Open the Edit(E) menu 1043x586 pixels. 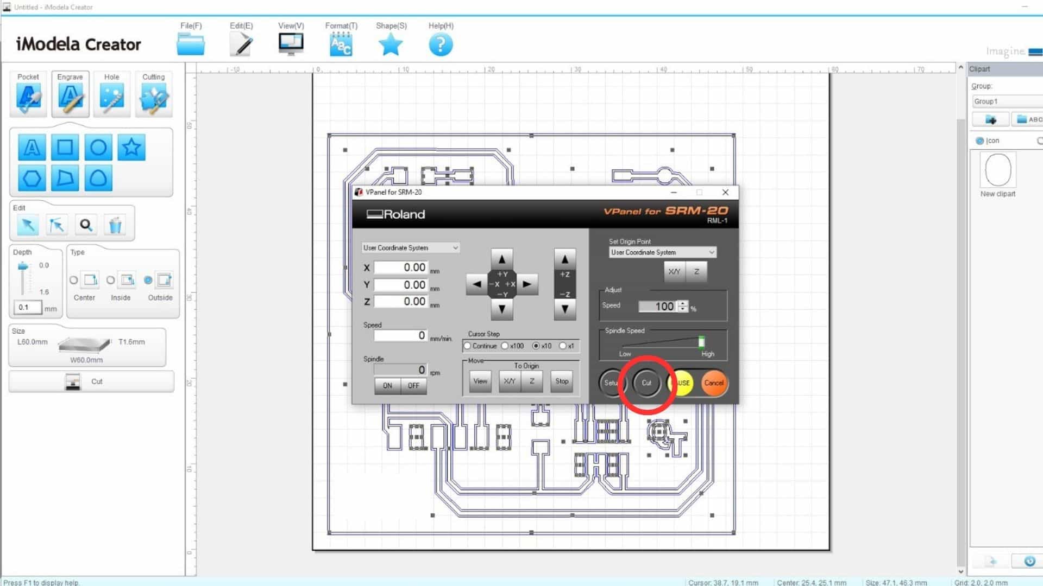[x=241, y=26]
